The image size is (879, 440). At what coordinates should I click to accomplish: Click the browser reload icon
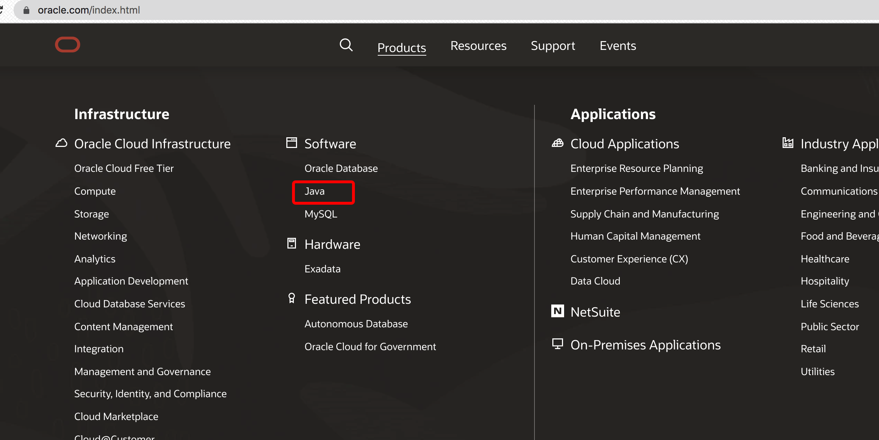coord(1,10)
